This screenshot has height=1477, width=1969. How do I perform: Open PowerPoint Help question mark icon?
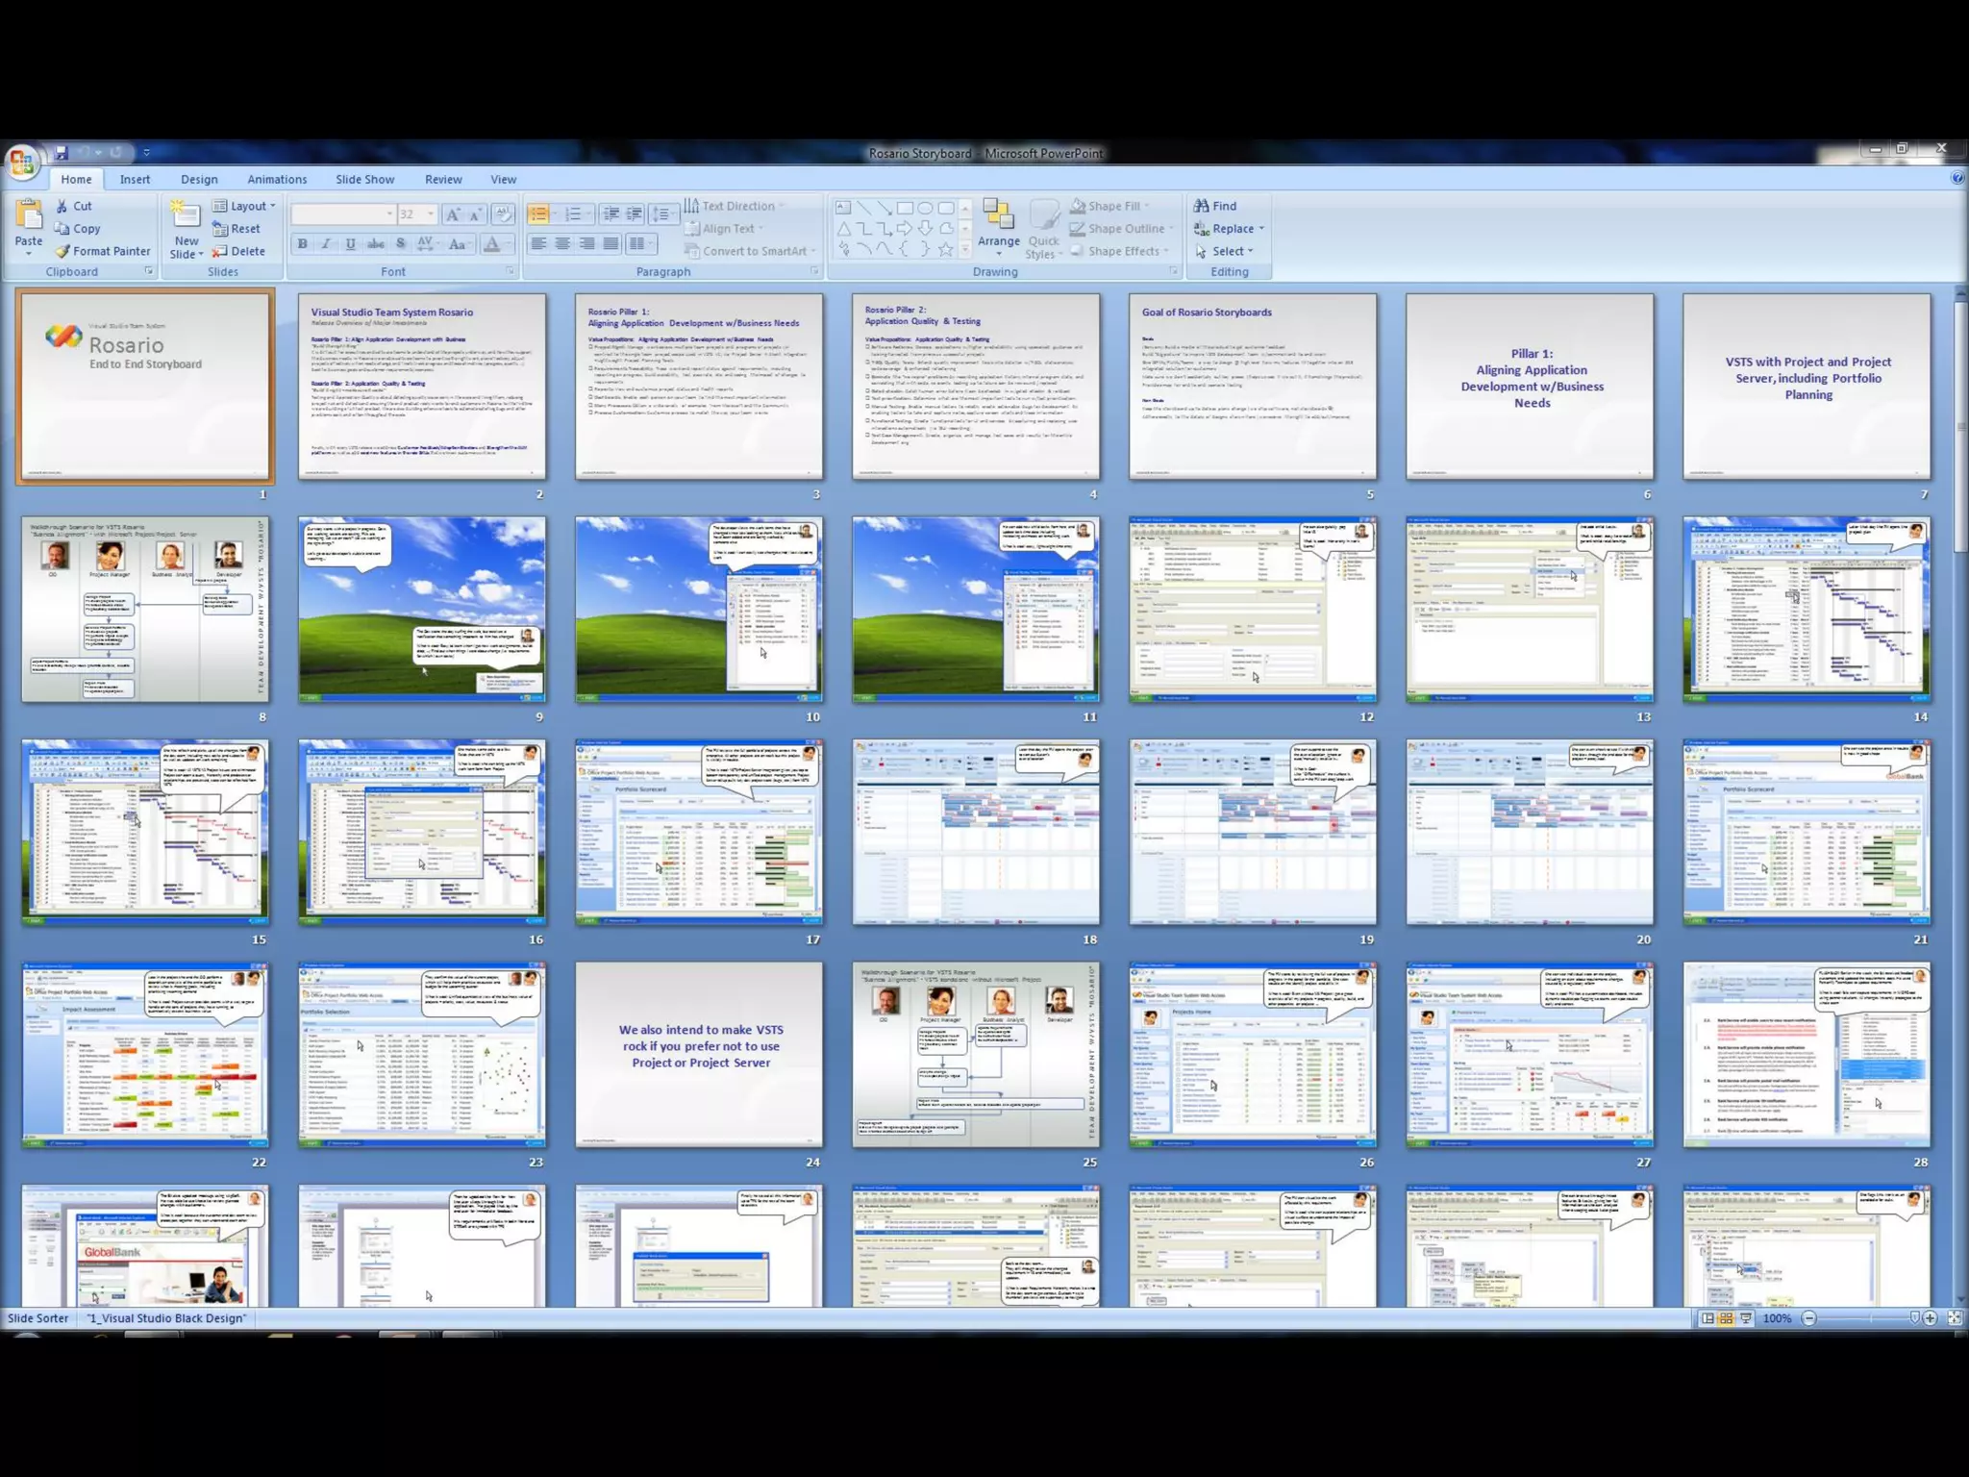[x=1957, y=178]
